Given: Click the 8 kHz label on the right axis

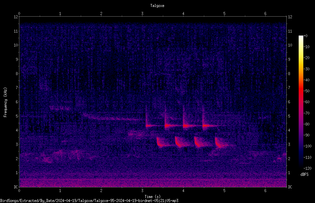Looking at the screenshot, I should click(289, 74).
